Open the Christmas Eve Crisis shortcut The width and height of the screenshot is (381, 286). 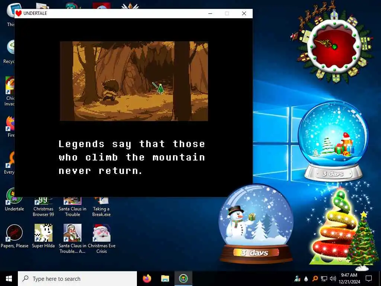pos(102,239)
